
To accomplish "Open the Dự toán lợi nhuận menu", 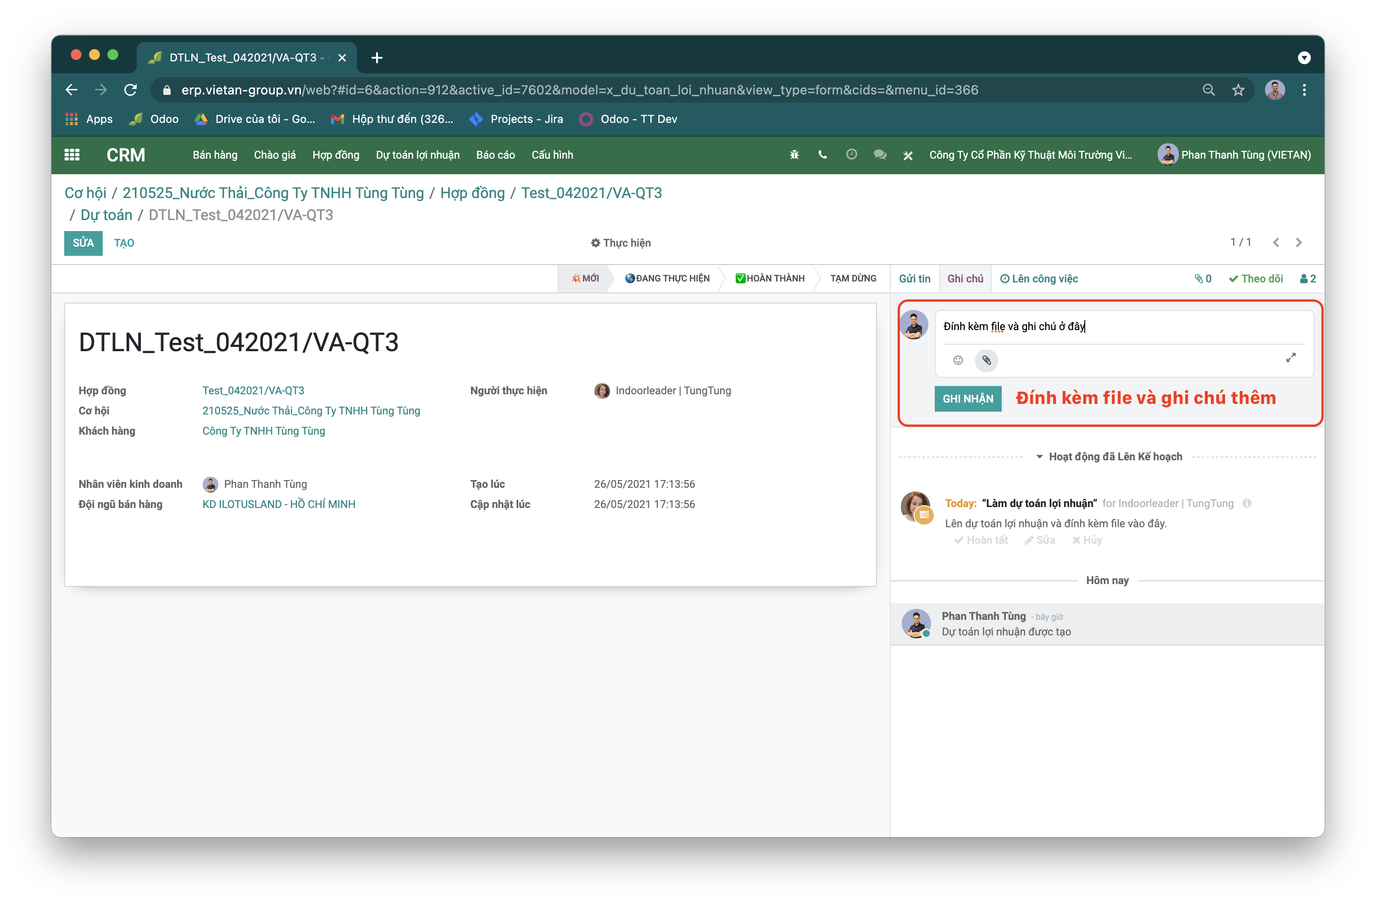I will click(x=417, y=155).
